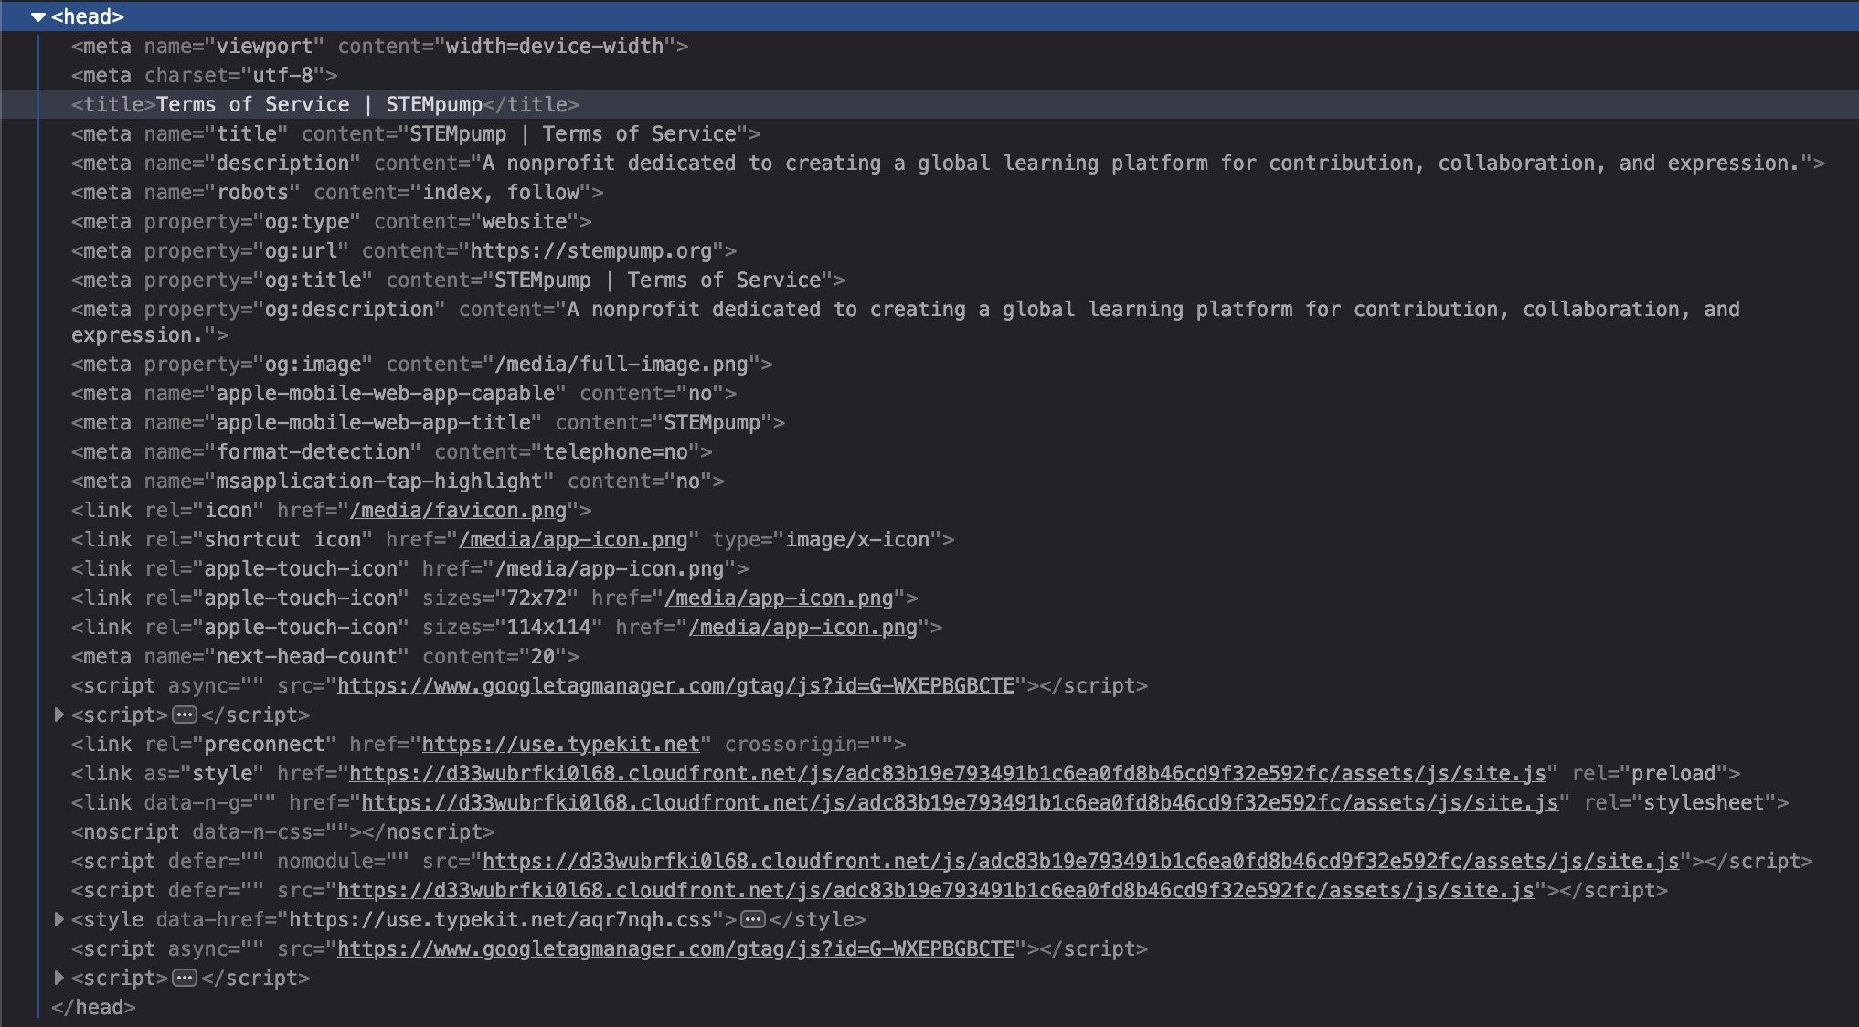Open site.js link in the rel stylesheet row
The width and height of the screenshot is (1859, 1027).
coord(961,802)
